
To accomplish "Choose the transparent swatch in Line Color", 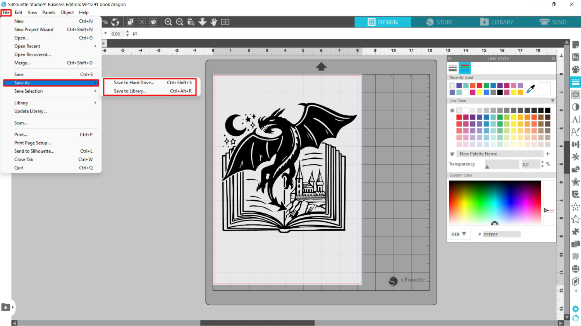I will pyautogui.click(x=459, y=110).
